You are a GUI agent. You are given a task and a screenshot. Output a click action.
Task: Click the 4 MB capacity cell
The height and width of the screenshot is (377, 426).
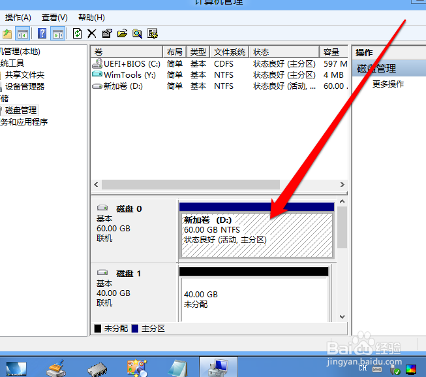click(333, 75)
